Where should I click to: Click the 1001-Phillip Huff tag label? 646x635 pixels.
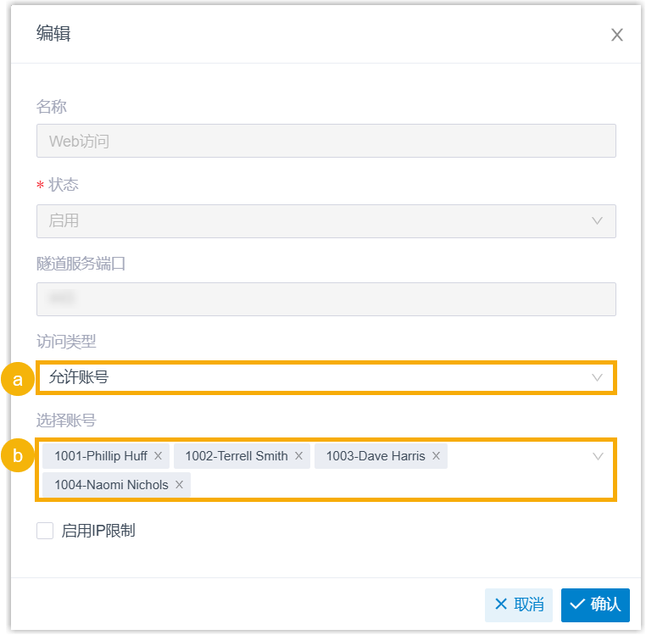(x=100, y=456)
